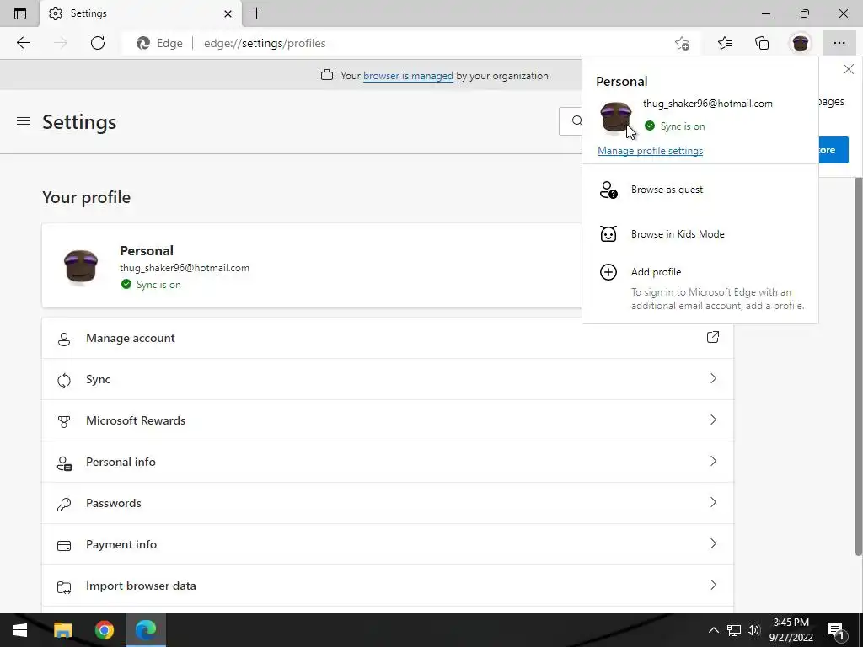Open the Sync settings row
Image resolution: width=863 pixels, height=647 pixels.
tap(388, 379)
